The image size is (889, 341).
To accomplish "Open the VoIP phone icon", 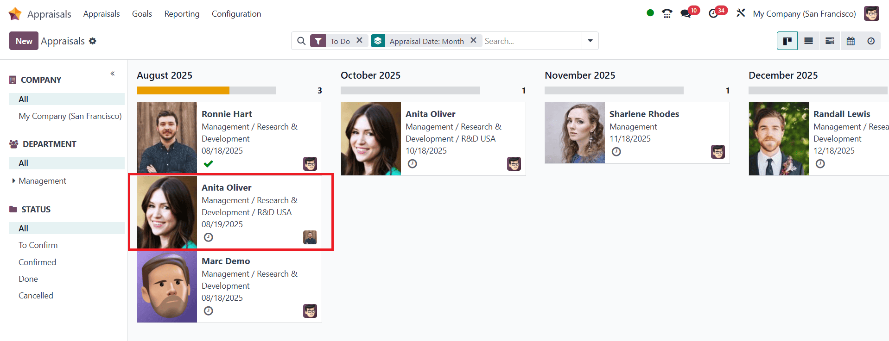I will [667, 13].
